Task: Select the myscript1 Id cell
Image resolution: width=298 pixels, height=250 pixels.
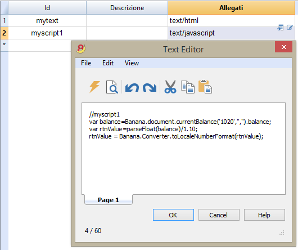Action: (x=47, y=33)
